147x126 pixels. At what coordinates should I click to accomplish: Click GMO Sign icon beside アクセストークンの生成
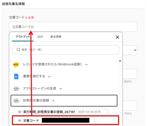[16, 89]
